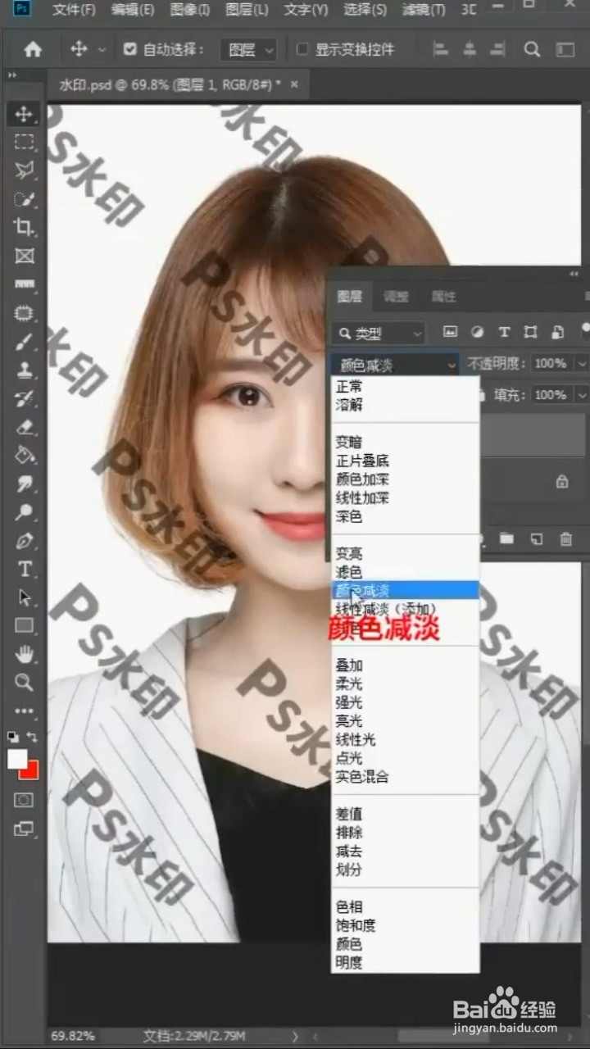Select the Patch healing tool
The width and height of the screenshot is (590, 1049).
tap(24, 313)
